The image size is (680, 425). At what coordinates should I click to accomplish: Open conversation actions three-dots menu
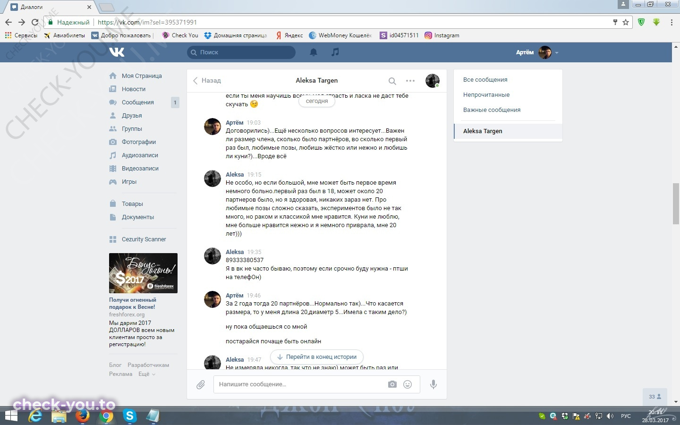pos(410,81)
